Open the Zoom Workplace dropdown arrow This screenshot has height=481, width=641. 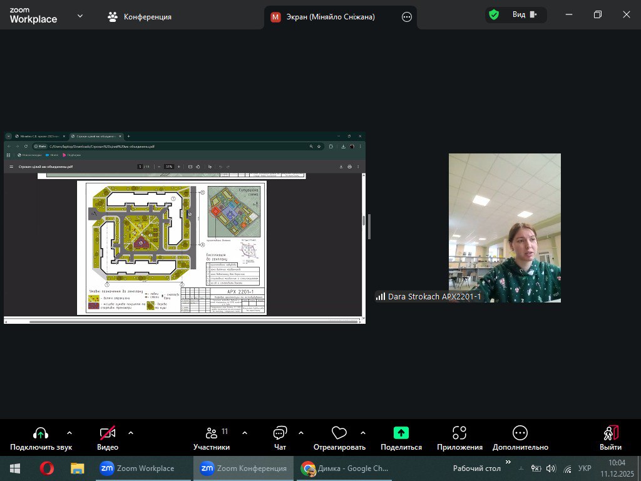[80, 16]
